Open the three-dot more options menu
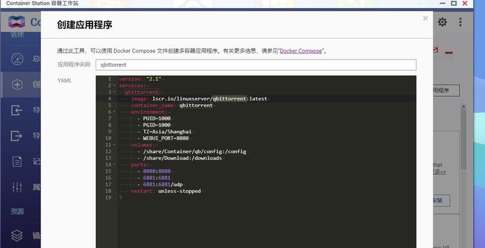 click(460, 22)
